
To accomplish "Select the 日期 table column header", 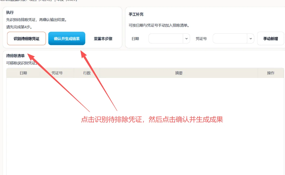I will click(x=23, y=73).
